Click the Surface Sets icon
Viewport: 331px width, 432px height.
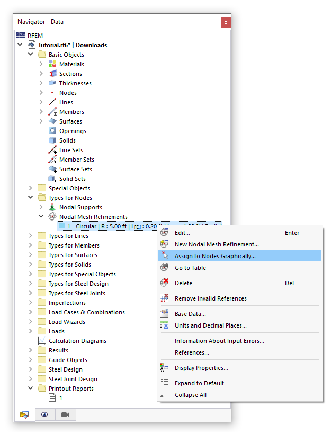52,169
